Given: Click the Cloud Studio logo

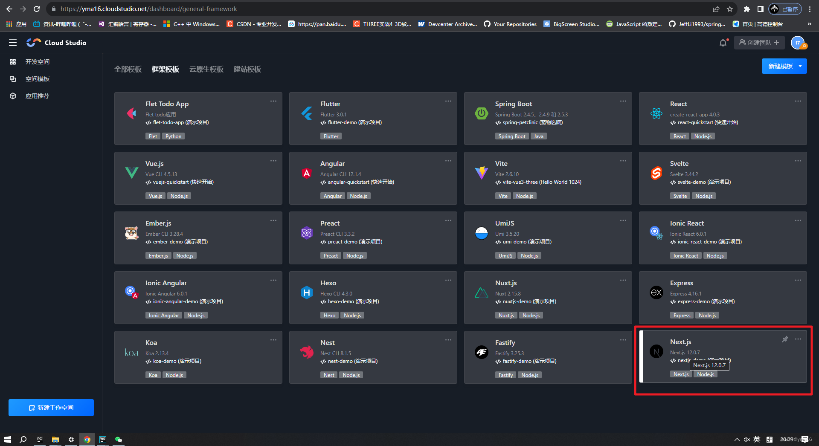Looking at the screenshot, I should click(x=56, y=43).
